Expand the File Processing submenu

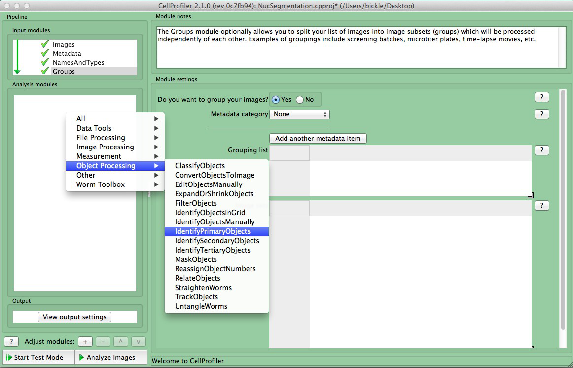[x=115, y=138]
